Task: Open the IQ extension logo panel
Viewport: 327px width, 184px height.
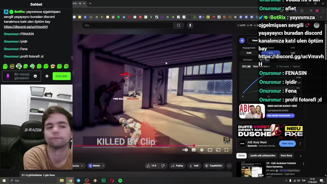Action: [242, 41]
